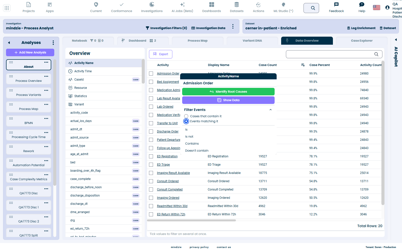Viewport: 402px width, 251px height.
Task: Open investigation three-dot options menu
Action: [x=233, y=26]
